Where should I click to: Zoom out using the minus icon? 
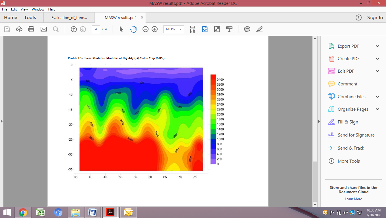[x=146, y=29]
